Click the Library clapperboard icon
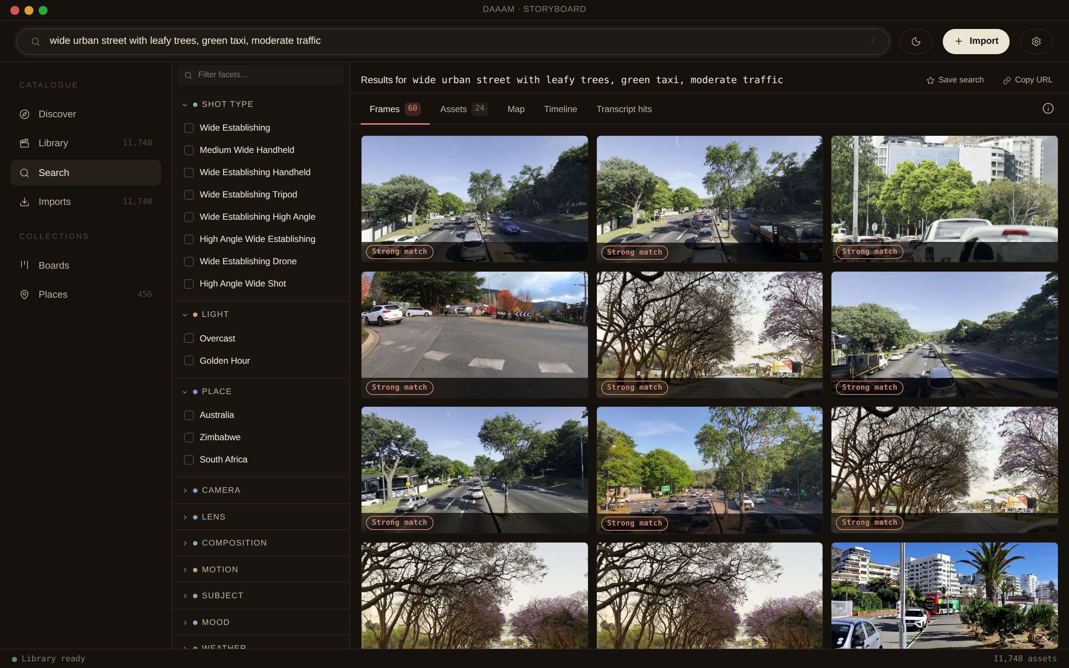This screenshot has height=668, width=1069. click(x=25, y=143)
